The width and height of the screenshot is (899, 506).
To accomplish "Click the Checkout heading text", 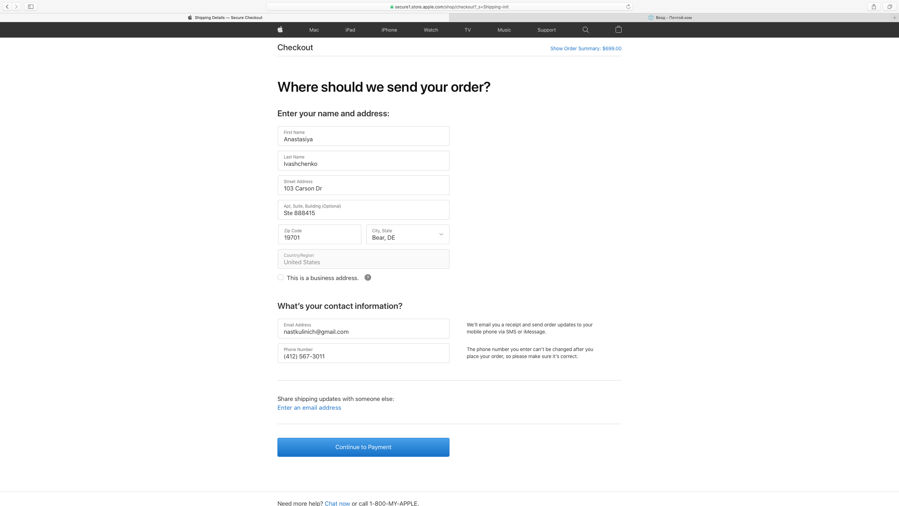I will click(295, 47).
